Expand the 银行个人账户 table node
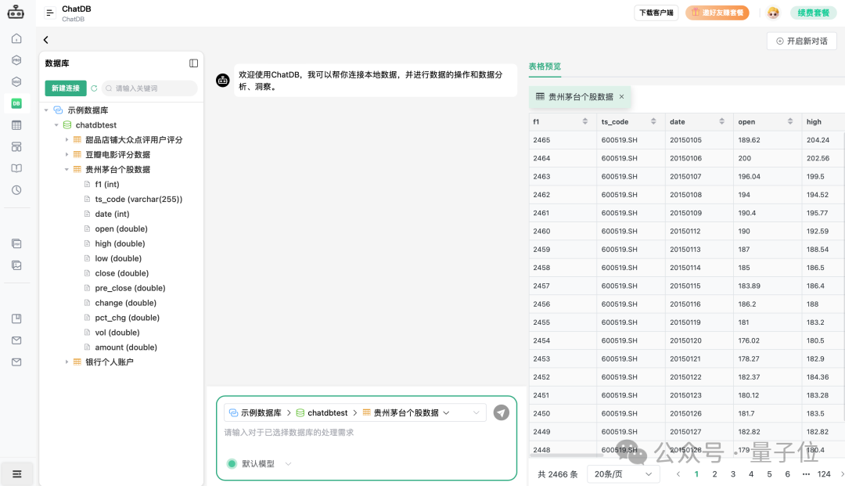The height and width of the screenshot is (486, 845). click(67, 362)
